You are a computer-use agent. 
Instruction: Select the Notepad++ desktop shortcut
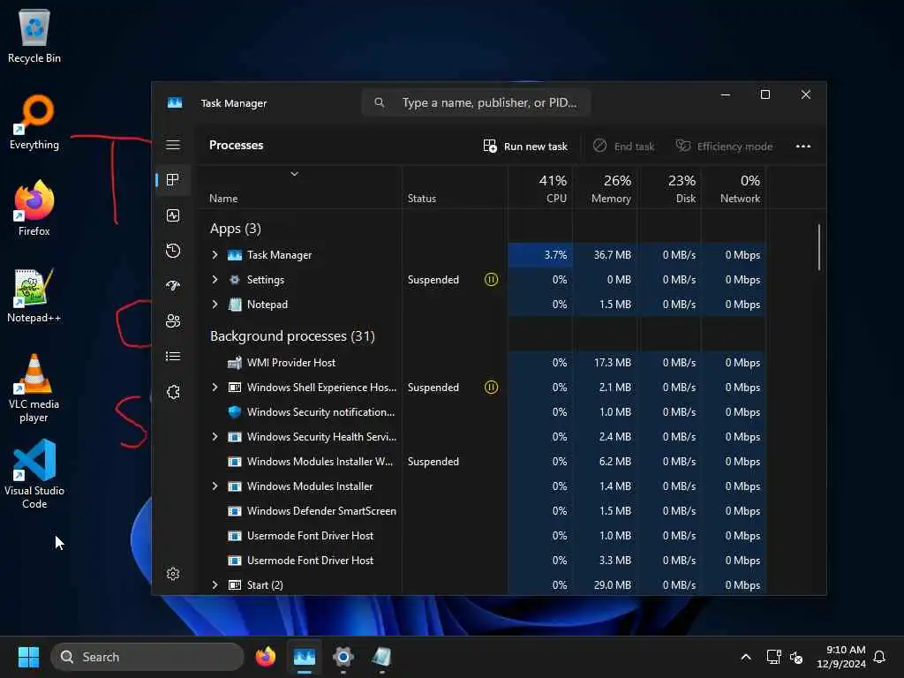click(34, 295)
